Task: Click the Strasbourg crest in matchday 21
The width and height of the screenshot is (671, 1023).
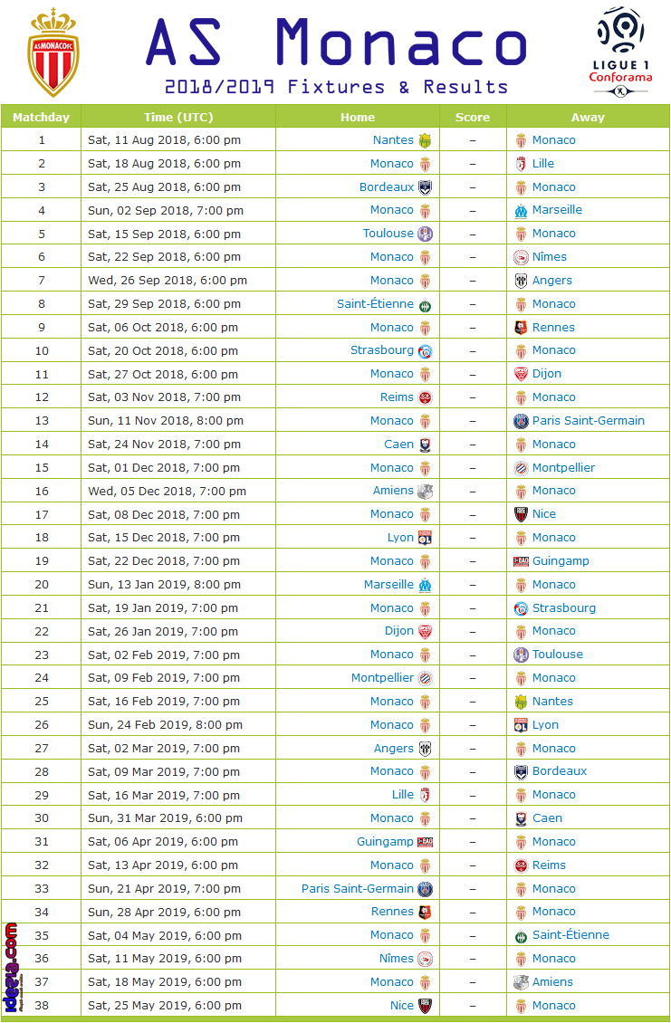Action: 521,608
